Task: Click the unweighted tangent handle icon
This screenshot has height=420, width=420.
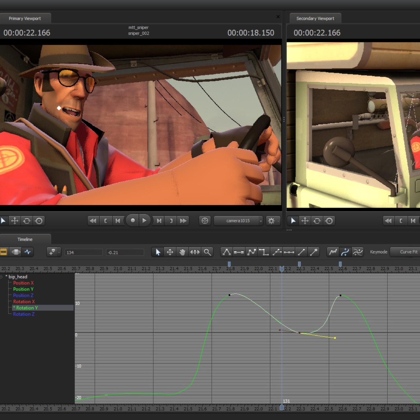Action: pyautogui.click(x=314, y=252)
